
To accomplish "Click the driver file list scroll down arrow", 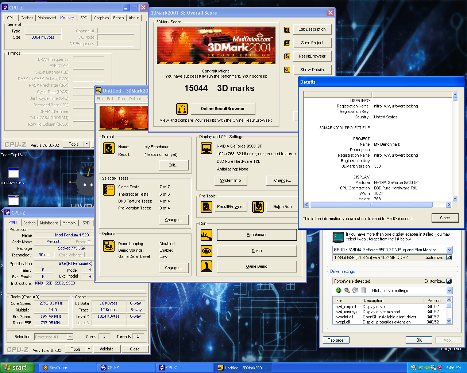I will pos(449,321).
